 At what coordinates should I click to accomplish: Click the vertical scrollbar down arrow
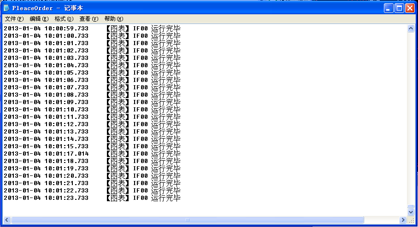(x=411, y=212)
